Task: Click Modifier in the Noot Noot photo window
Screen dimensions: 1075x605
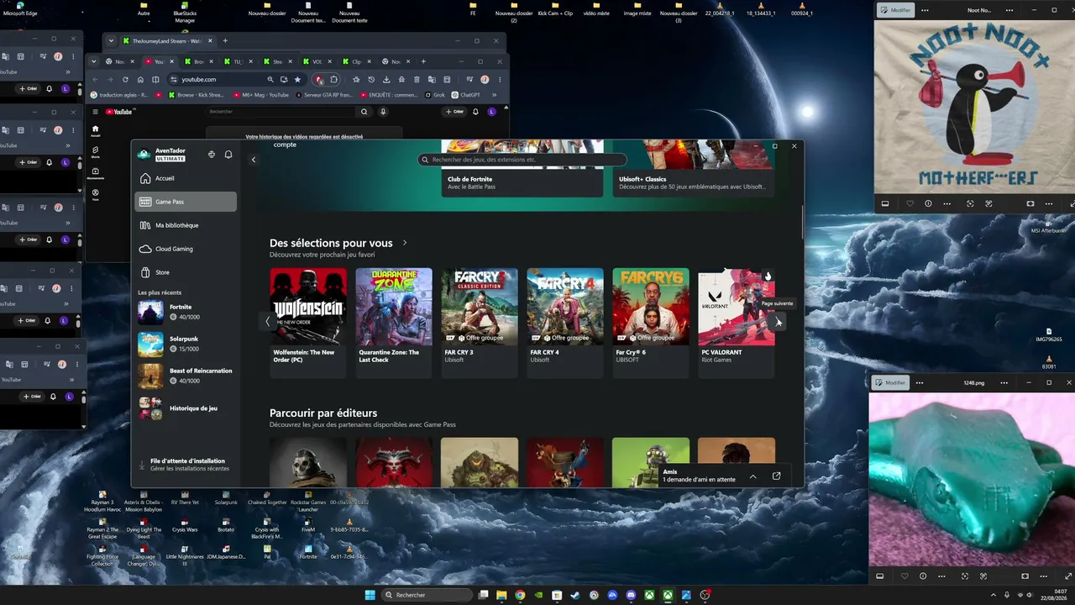Action: coord(895,10)
